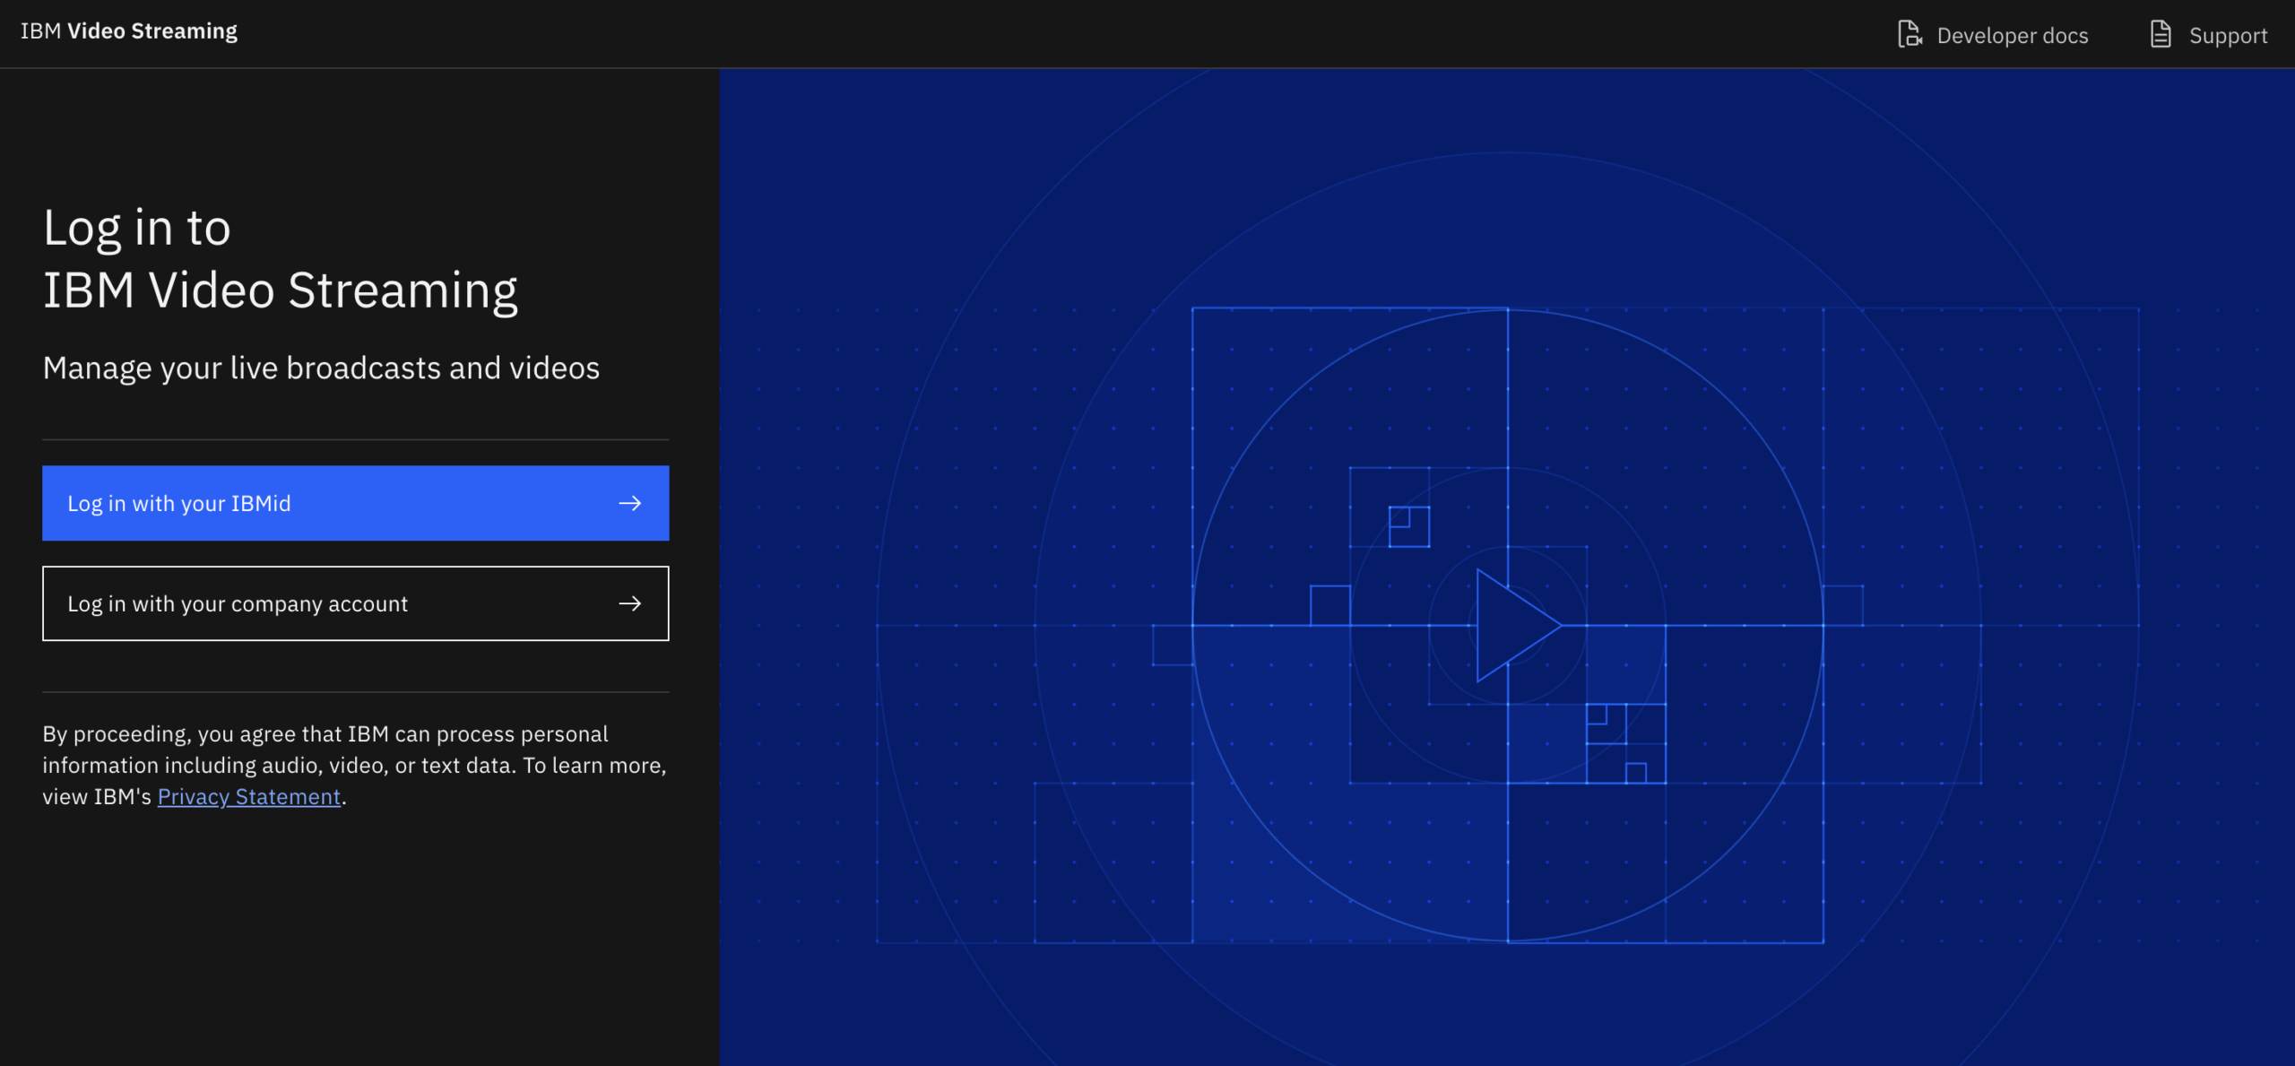Click the 'IBM Video Streaming' heading line
This screenshot has width=2295, height=1066.
[x=281, y=290]
